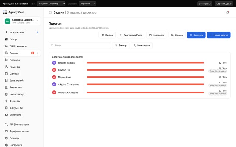
Task: Open the notifications bell icon
Action: 228,12
